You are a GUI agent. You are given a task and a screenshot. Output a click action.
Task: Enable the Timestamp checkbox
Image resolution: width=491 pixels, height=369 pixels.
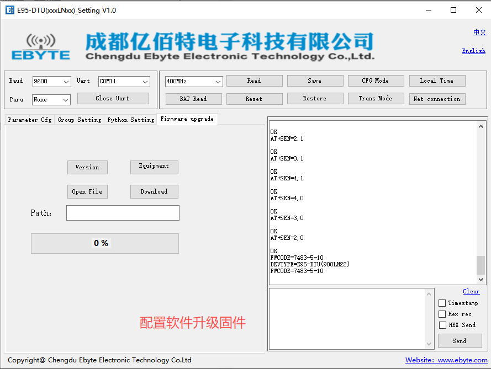(442, 303)
